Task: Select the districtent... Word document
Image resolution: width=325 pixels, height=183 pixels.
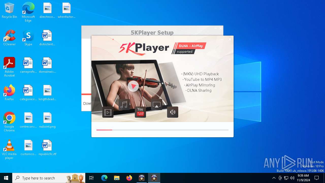Action: click(x=47, y=38)
